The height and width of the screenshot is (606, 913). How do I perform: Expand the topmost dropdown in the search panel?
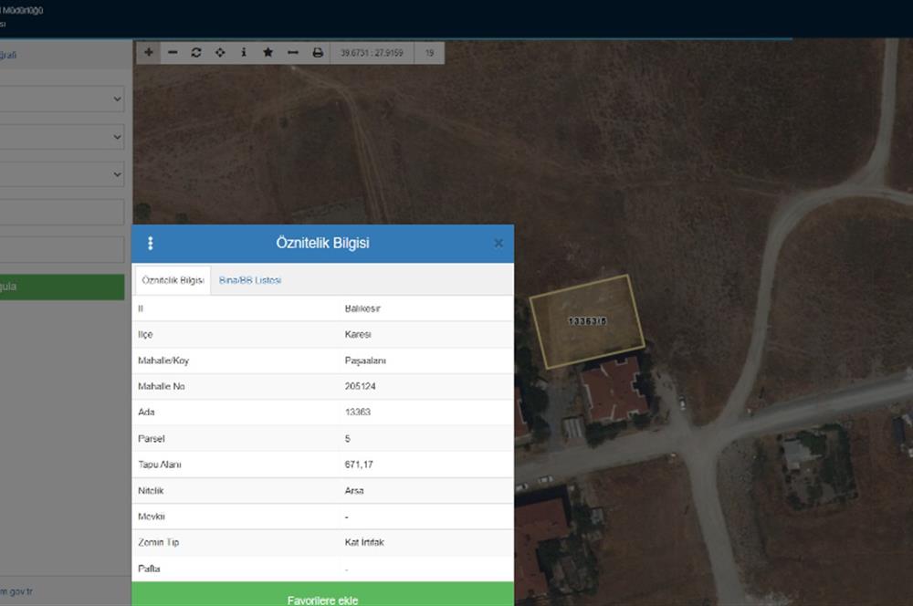coord(62,99)
